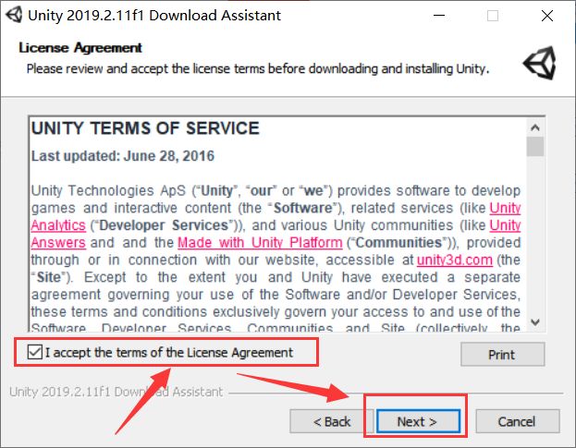Click the window title bar text
The height and width of the screenshot is (448, 576).
[157, 16]
